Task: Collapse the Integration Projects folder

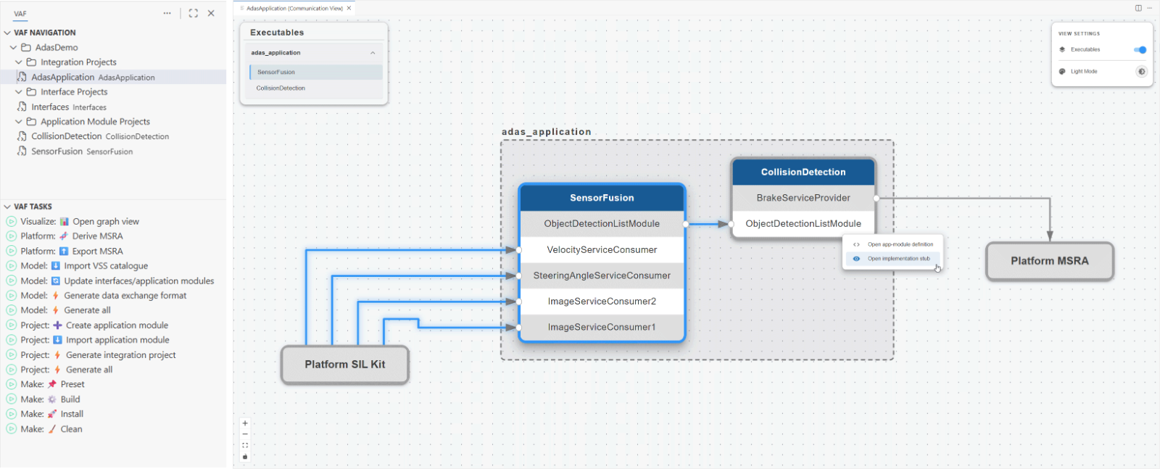Action: tap(19, 62)
